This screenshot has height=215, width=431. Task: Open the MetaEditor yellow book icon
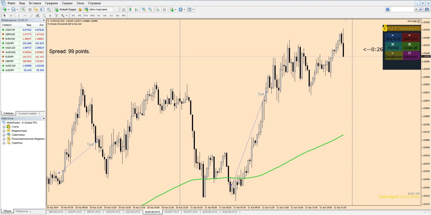[x=80, y=9]
